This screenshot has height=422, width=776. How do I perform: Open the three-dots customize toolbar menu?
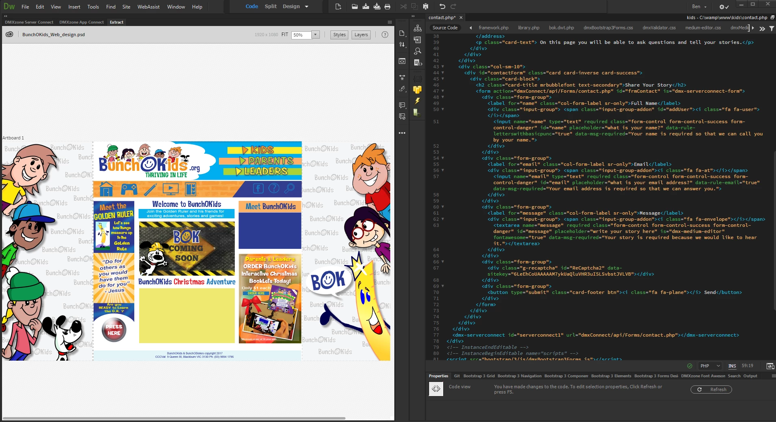402,133
